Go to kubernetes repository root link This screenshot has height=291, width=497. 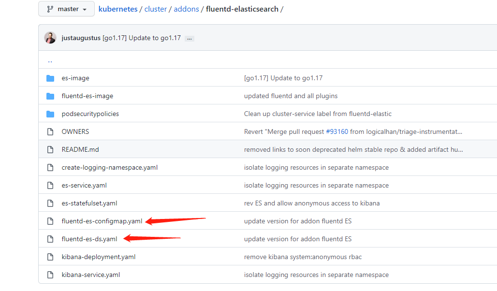(x=118, y=9)
